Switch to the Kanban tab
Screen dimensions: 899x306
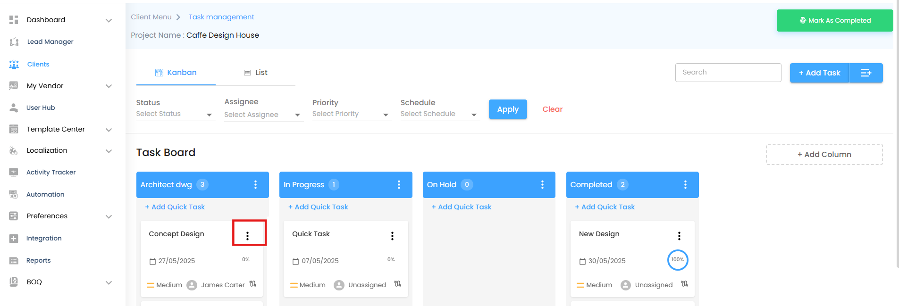pyautogui.click(x=176, y=73)
